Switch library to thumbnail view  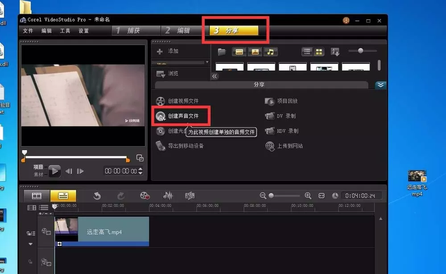[x=319, y=52]
